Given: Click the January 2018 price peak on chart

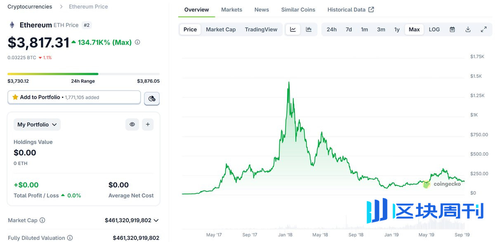Looking at the screenshot, I should (289, 82).
